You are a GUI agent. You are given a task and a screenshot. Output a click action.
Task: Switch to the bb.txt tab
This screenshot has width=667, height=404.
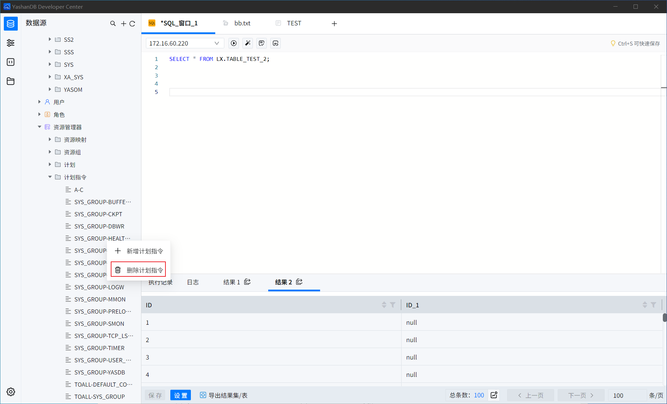point(242,23)
